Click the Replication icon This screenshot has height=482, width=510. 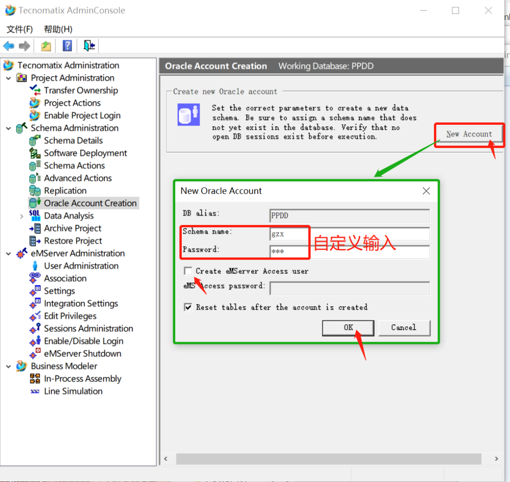coord(35,190)
